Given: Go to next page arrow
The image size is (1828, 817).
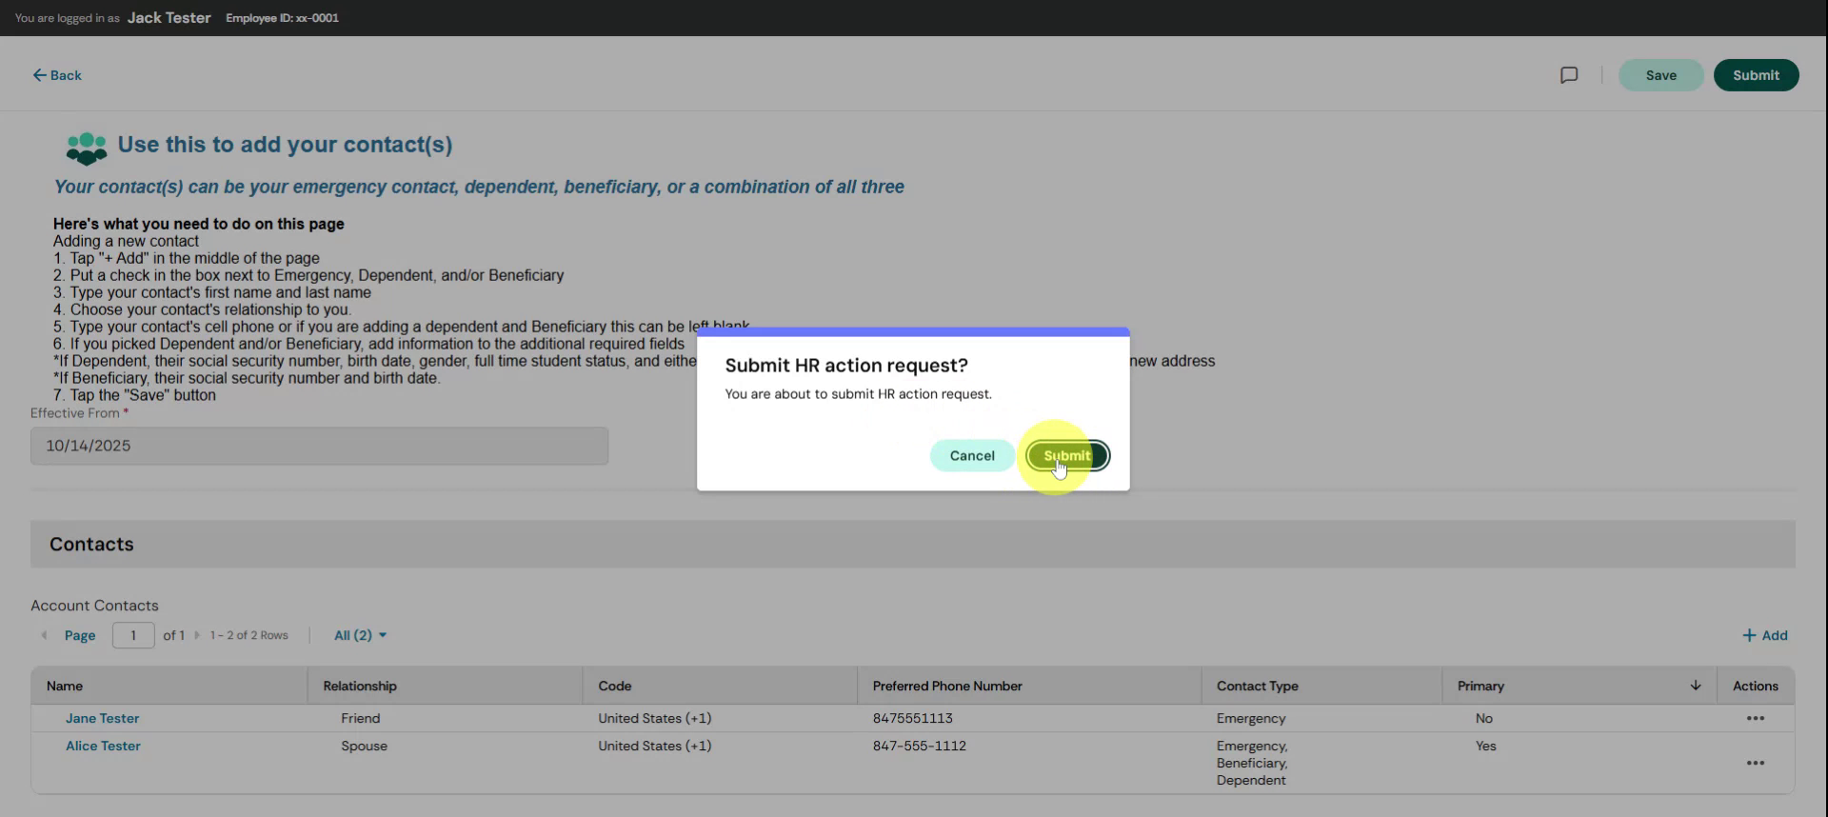Looking at the screenshot, I should coord(197,635).
